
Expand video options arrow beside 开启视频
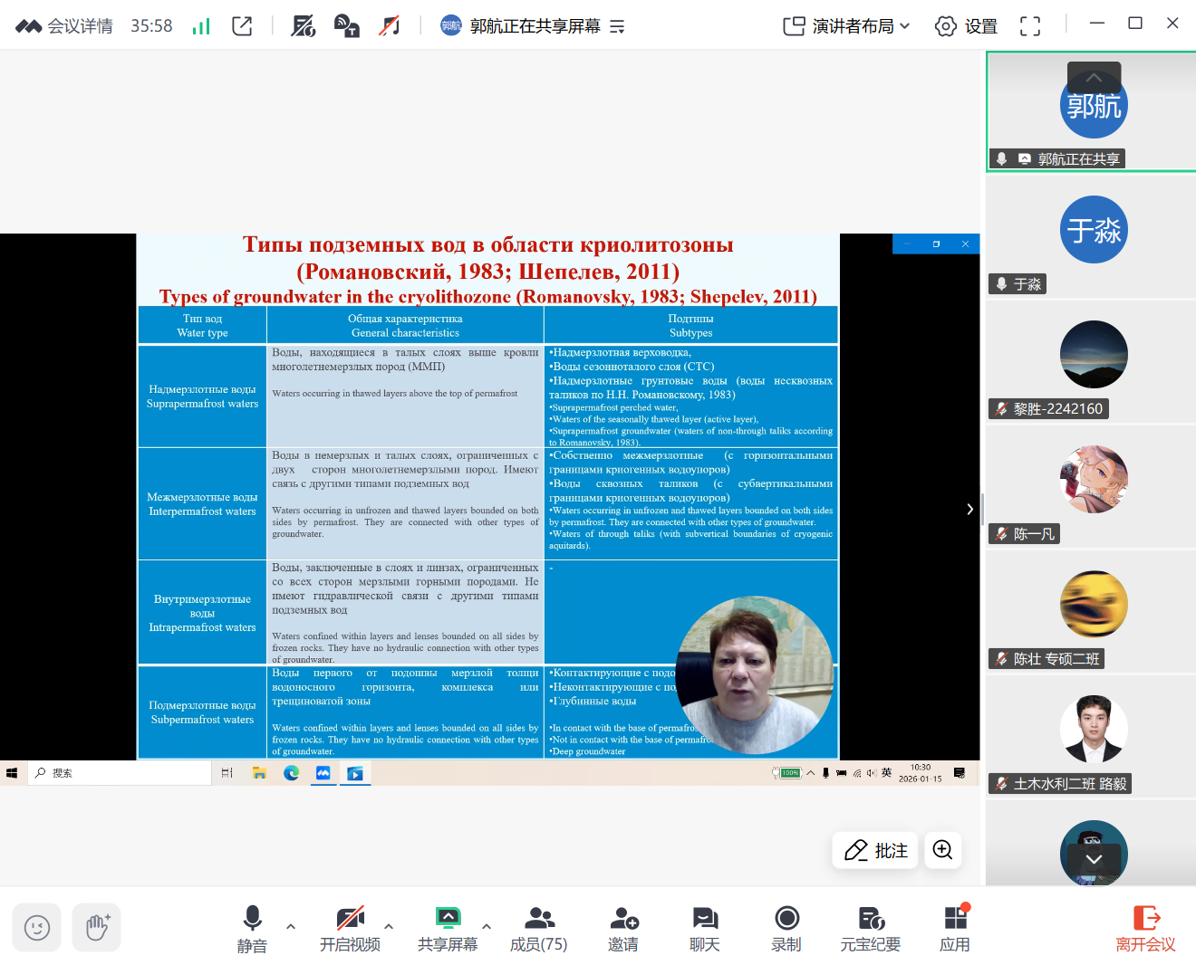(x=389, y=926)
